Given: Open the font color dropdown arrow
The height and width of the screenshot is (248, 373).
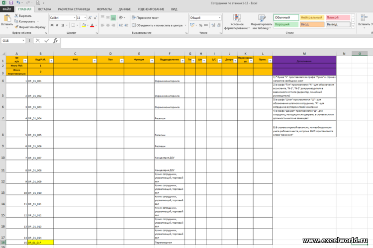Looking at the screenshot, I should coord(96,25).
